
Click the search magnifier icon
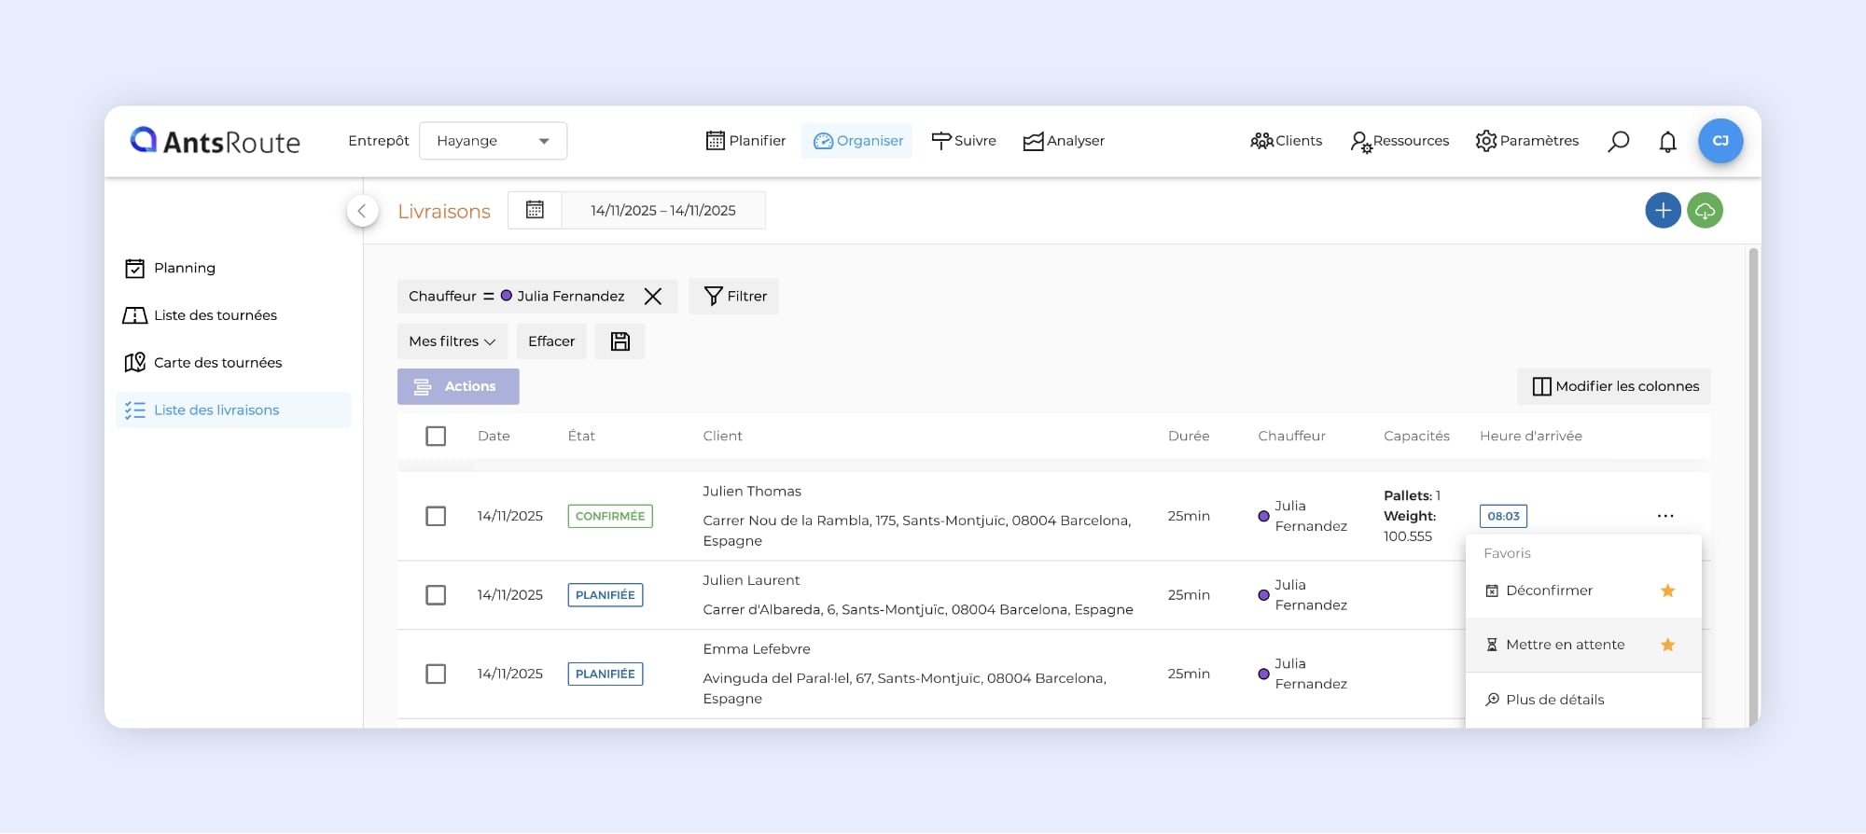(x=1619, y=141)
